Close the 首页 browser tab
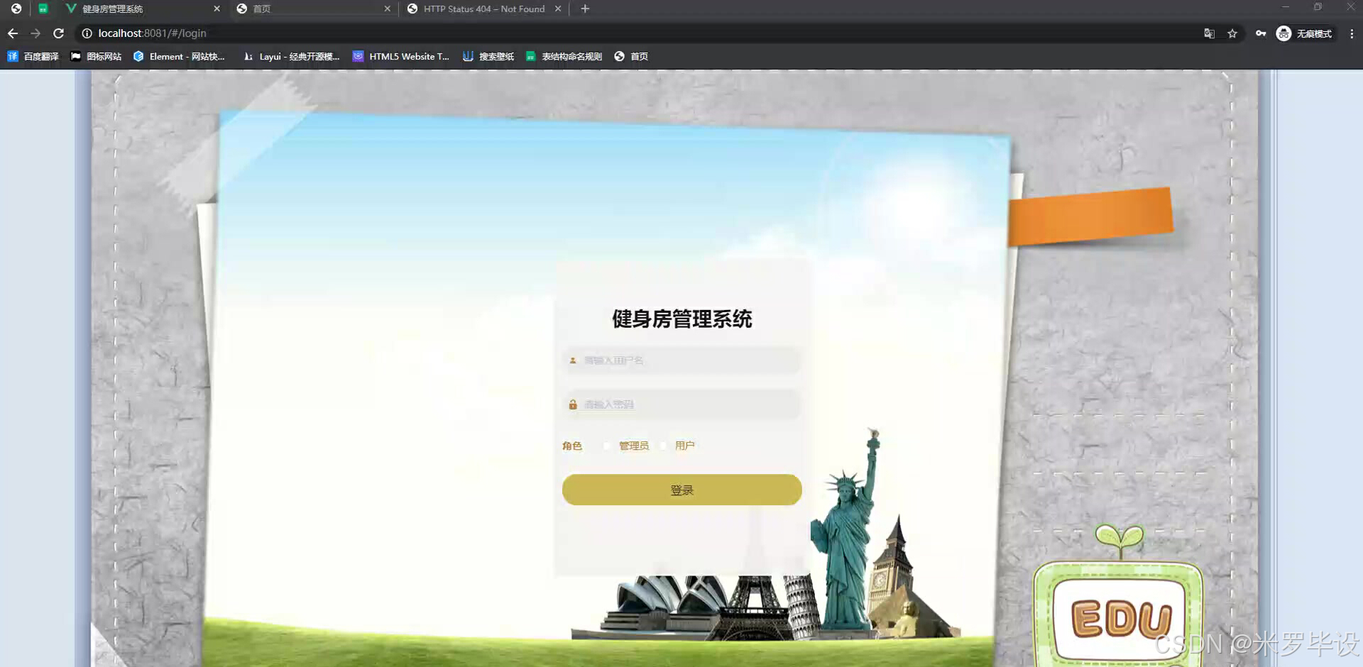 click(387, 9)
